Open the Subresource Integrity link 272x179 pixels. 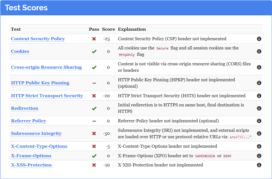point(36,133)
